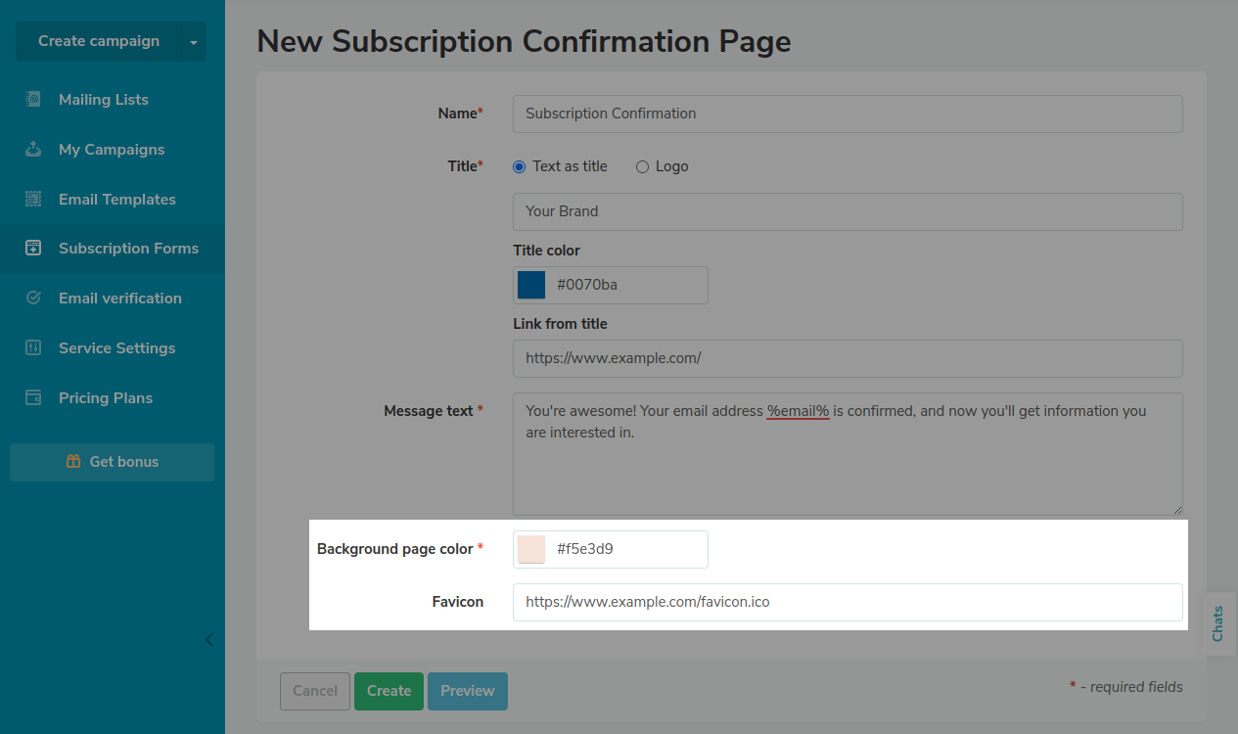The width and height of the screenshot is (1238, 734).
Task: Open the Background page color swatch
Action: 531,549
